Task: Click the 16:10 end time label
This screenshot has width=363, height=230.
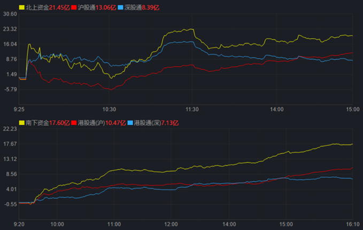Action: (x=351, y=224)
